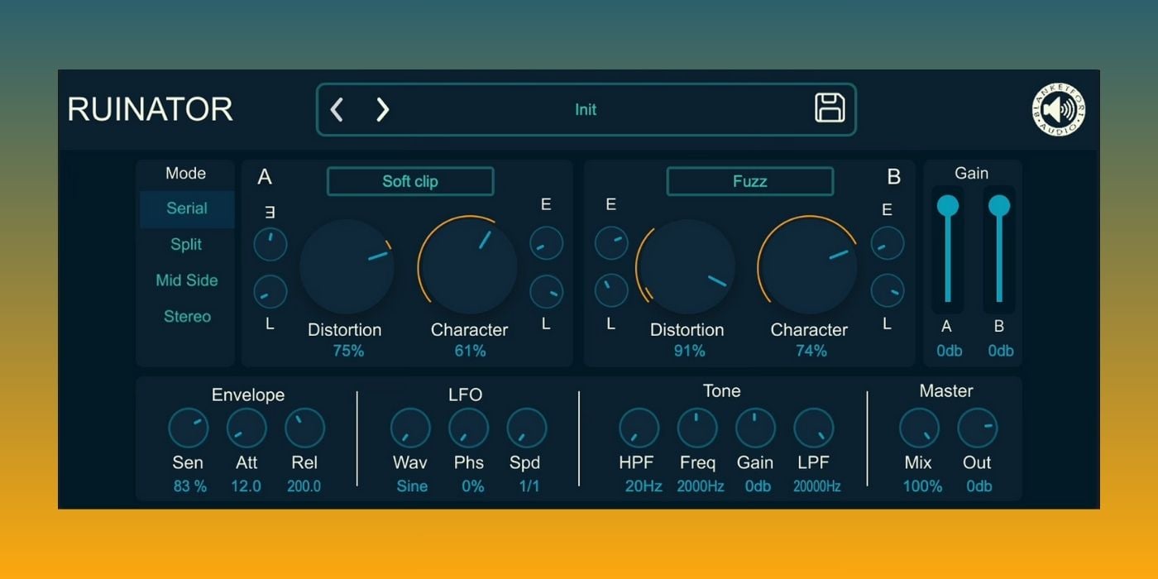Go to previous preset with left arrow

(337, 108)
